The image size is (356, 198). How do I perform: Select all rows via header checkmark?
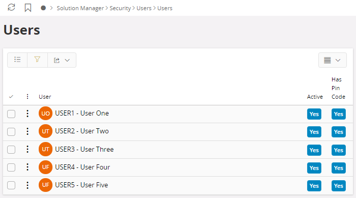pos(11,97)
